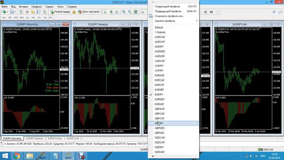Select the AUDUSD profile

point(174,56)
